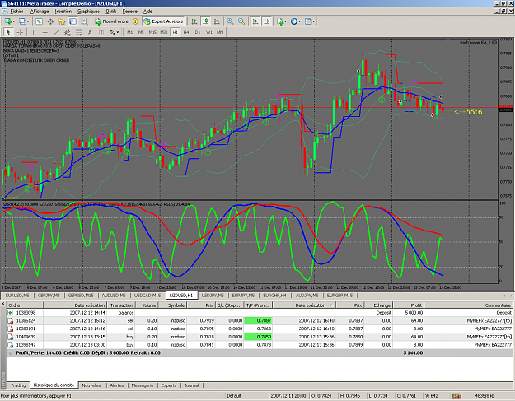
Task: Switch chart to line chart
Action: pos(217,21)
